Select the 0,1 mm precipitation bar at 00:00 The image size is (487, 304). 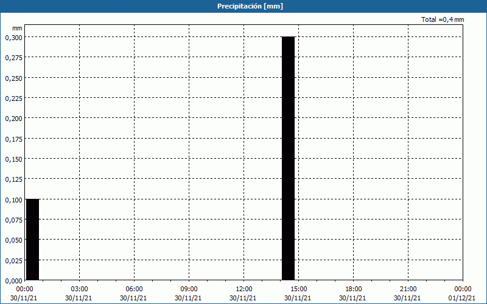pyautogui.click(x=33, y=240)
